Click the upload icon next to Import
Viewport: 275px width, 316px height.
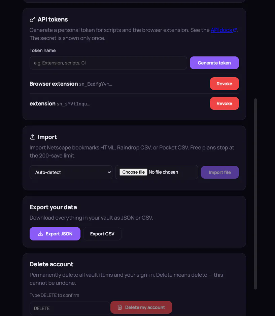point(33,137)
